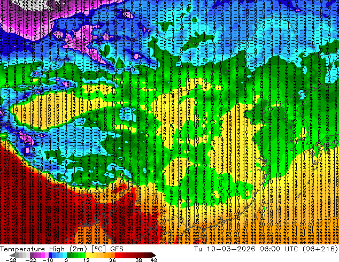Click the '-22' legend value
339x262 pixels.
click(31, 260)
